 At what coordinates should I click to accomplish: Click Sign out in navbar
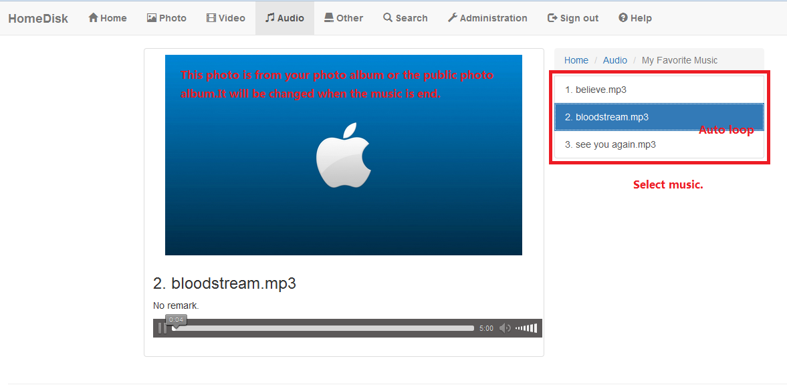point(573,18)
